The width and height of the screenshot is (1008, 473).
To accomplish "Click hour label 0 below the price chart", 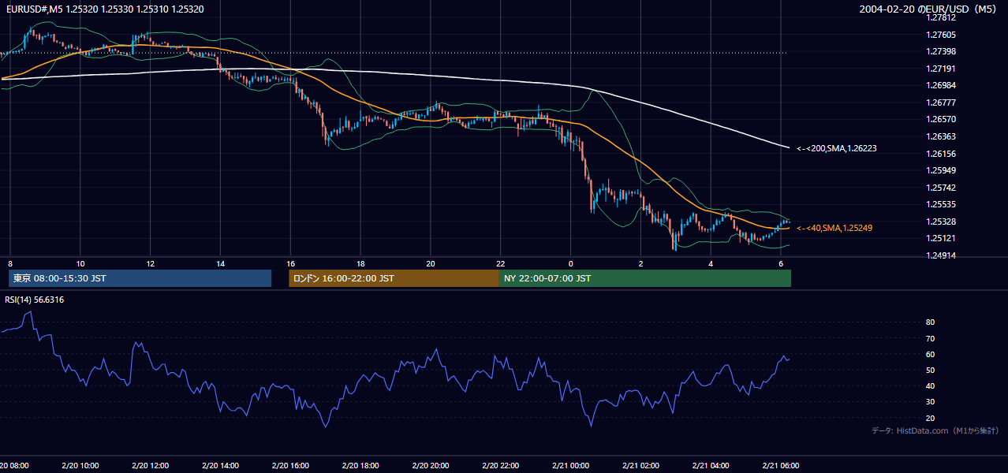I will click(x=570, y=263).
